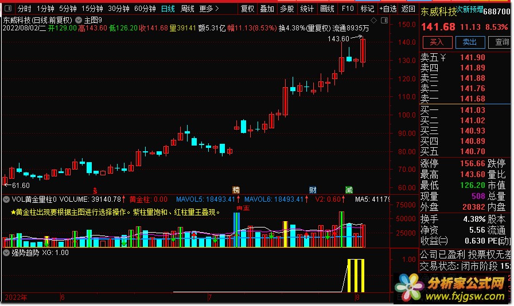Click the 黄金柱: 0.00 indicator value

click(148, 199)
